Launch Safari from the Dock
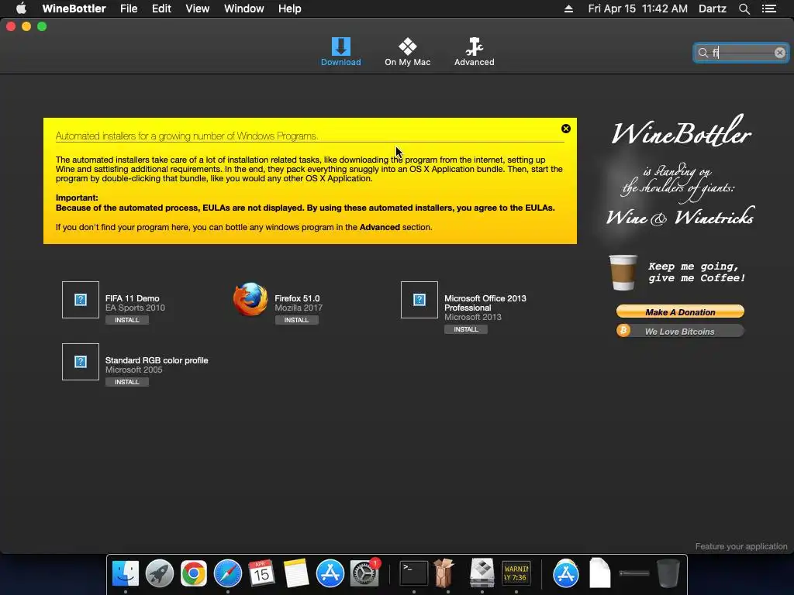This screenshot has height=595, width=794. point(228,573)
